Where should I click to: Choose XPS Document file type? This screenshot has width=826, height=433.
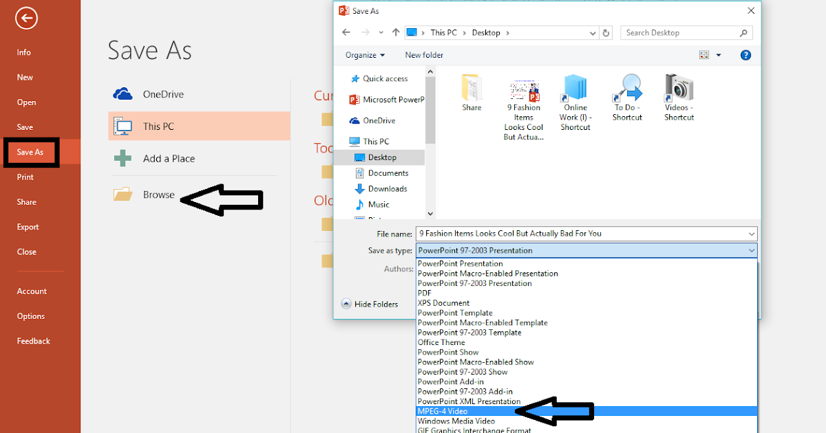click(x=586, y=303)
